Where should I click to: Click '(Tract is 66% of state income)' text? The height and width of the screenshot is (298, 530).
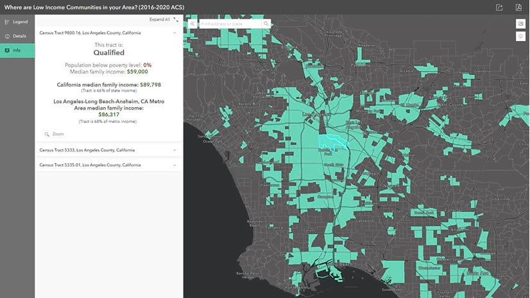[109, 91]
